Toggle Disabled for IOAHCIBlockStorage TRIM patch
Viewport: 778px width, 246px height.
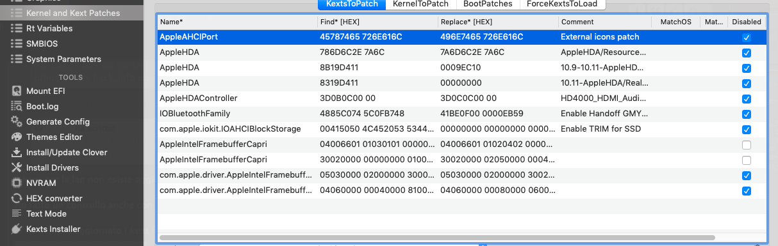coord(747,130)
